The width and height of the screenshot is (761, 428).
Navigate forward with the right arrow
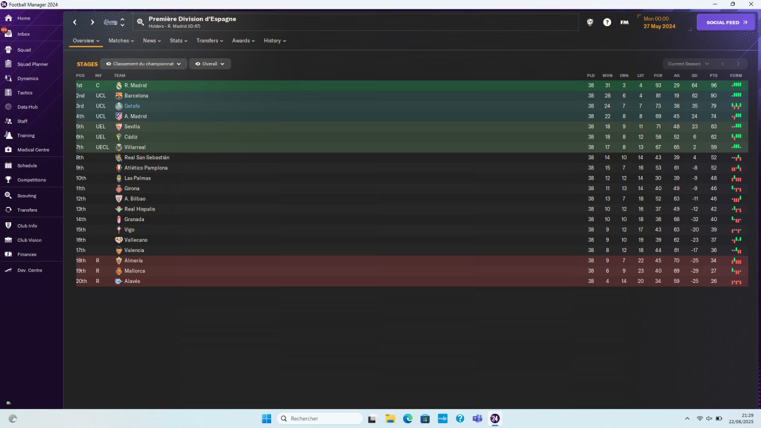(x=92, y=23)
